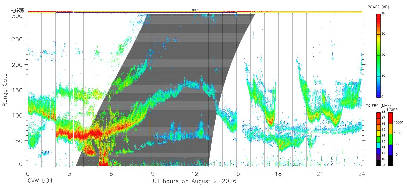Click the red segment of NOISE bar
This screenshot has height=188, width=407.
coord(390,118)
